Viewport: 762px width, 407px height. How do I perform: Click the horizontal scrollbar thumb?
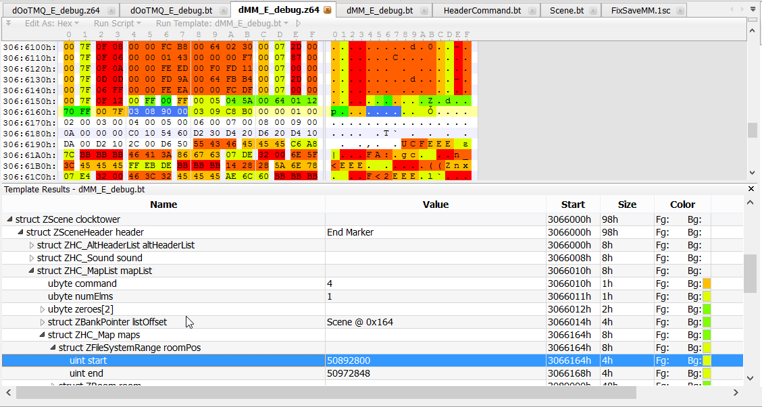click(326, 392)
